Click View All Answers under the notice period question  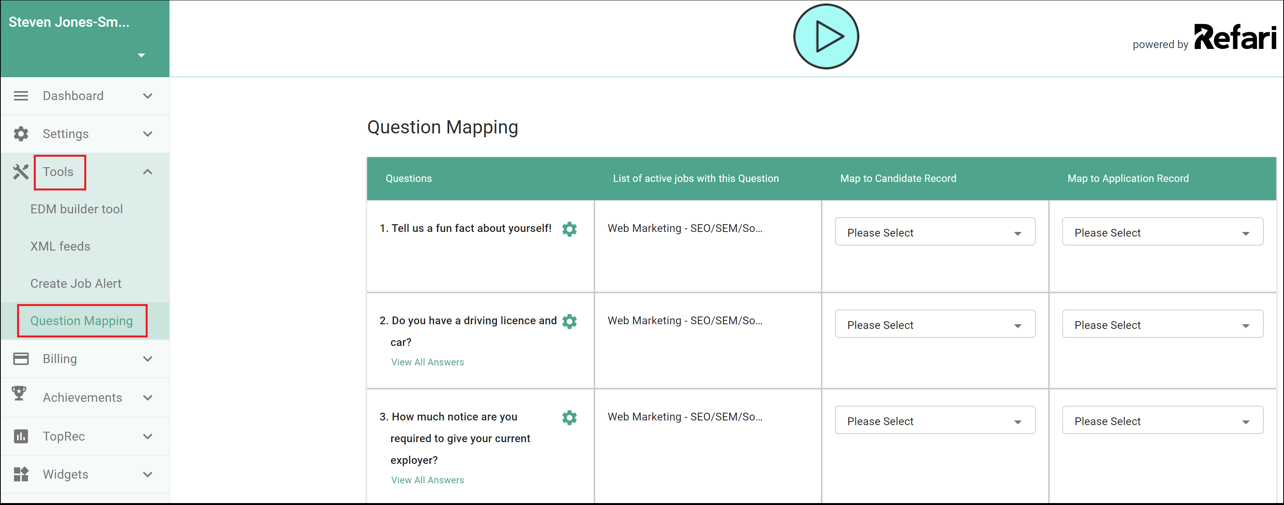tap(427, 480)
